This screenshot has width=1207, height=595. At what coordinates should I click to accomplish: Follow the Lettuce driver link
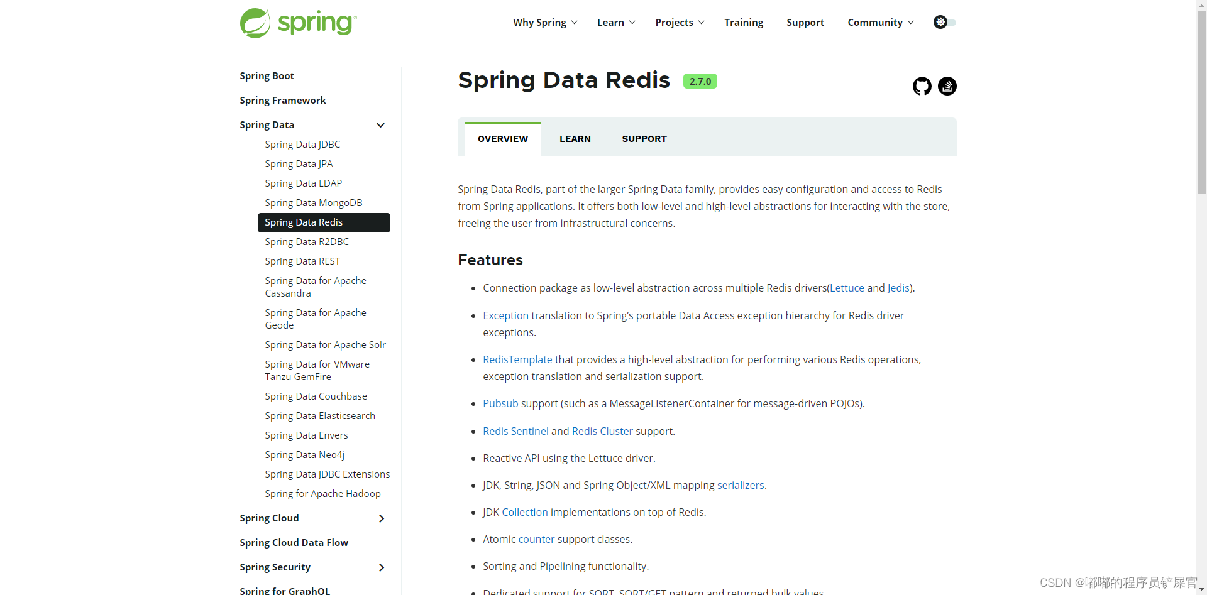[x=847, y=288]
